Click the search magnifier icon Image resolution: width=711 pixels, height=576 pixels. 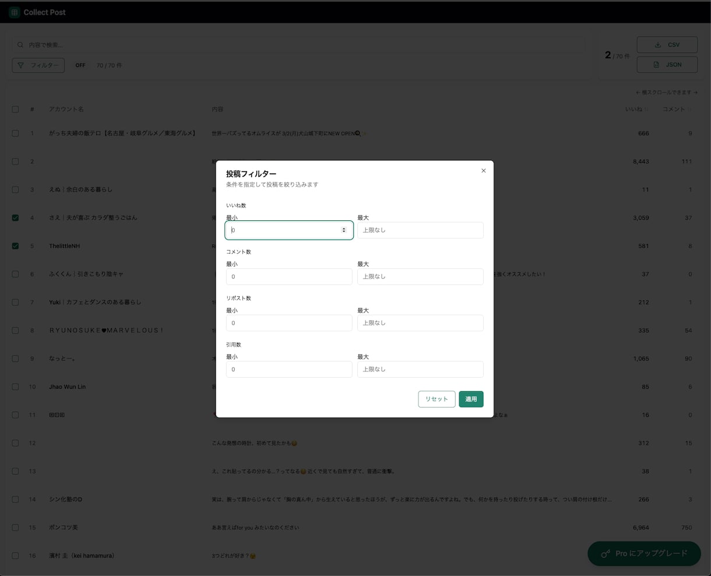click(21, 45)
